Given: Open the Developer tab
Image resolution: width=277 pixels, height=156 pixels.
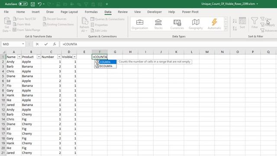Looking at the screenshot, I should (x=155, y=12).
